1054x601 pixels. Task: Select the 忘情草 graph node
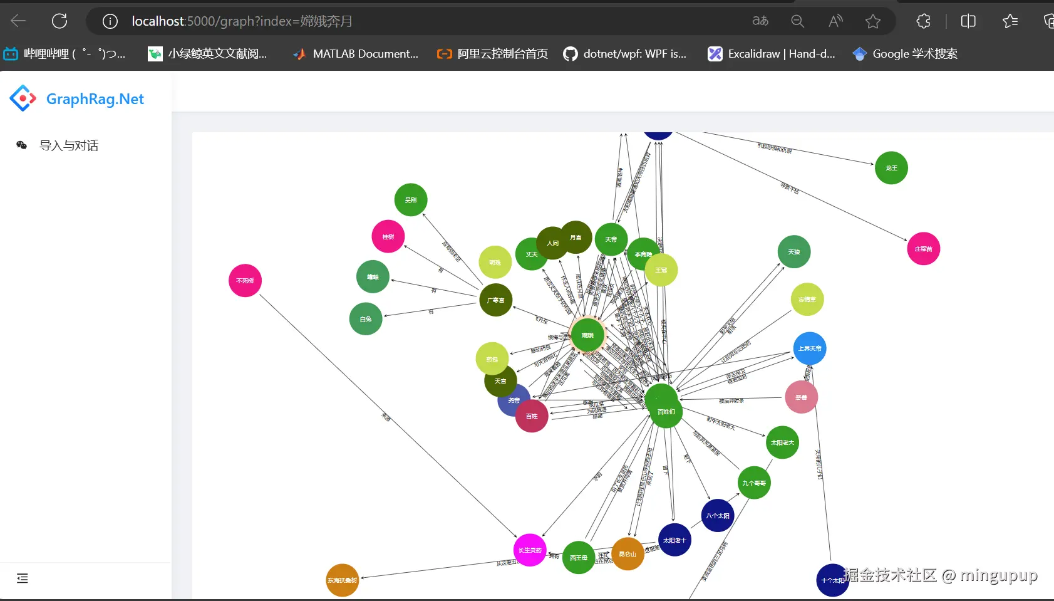coord(807,299)
